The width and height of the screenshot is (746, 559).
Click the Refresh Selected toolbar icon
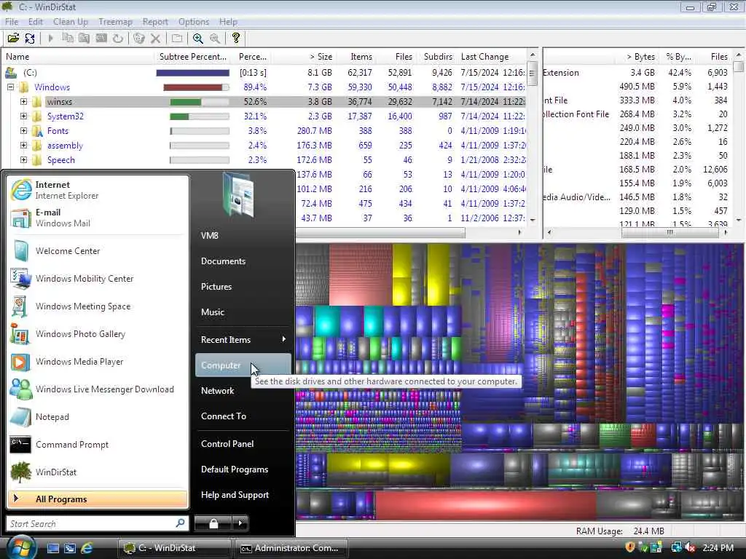tap(118, 39)
